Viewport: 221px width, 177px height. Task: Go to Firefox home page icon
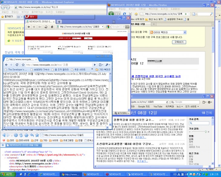(136, 14)
